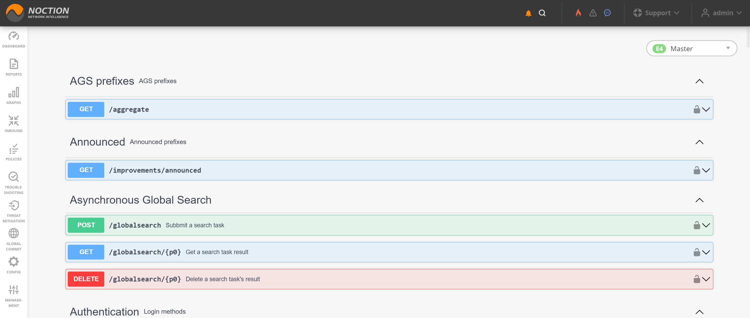
Task: Go to Reports in the sidebar
Action: coord(14,68)
